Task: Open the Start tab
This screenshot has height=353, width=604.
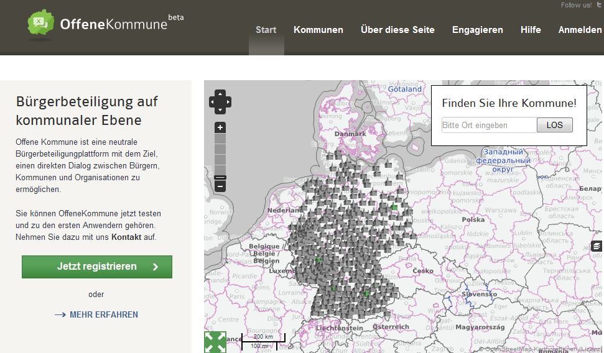Action: (x=266, y=30)
